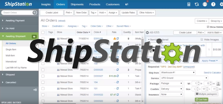Refresh rate for order E000188
Image resolution: width=223 pixels, height=104 pixels.
(118, 38)
